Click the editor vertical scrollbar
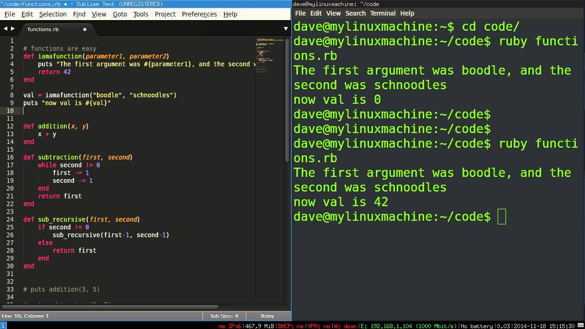 287,101
